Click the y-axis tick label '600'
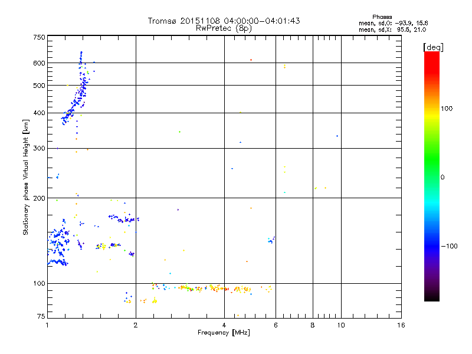Image resolution: width=472 pixels, height=354 pixels. tap(39, 63)
